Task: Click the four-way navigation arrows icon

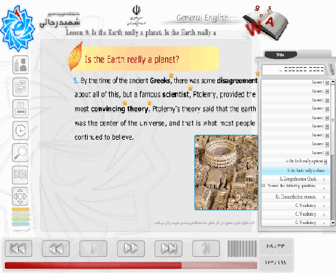Action: pos(21,197)
